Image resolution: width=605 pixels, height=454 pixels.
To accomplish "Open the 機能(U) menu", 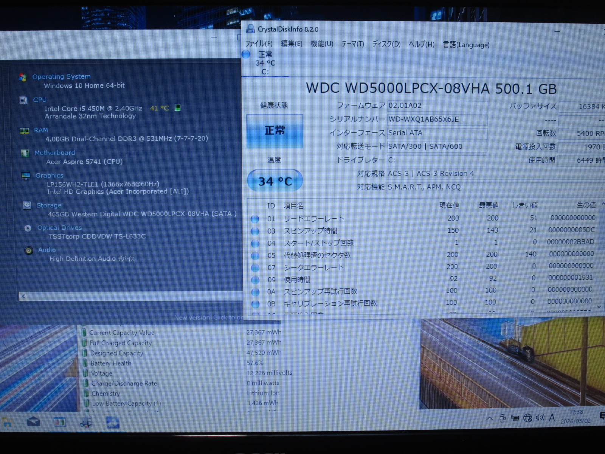I will (x=322, y=44).
